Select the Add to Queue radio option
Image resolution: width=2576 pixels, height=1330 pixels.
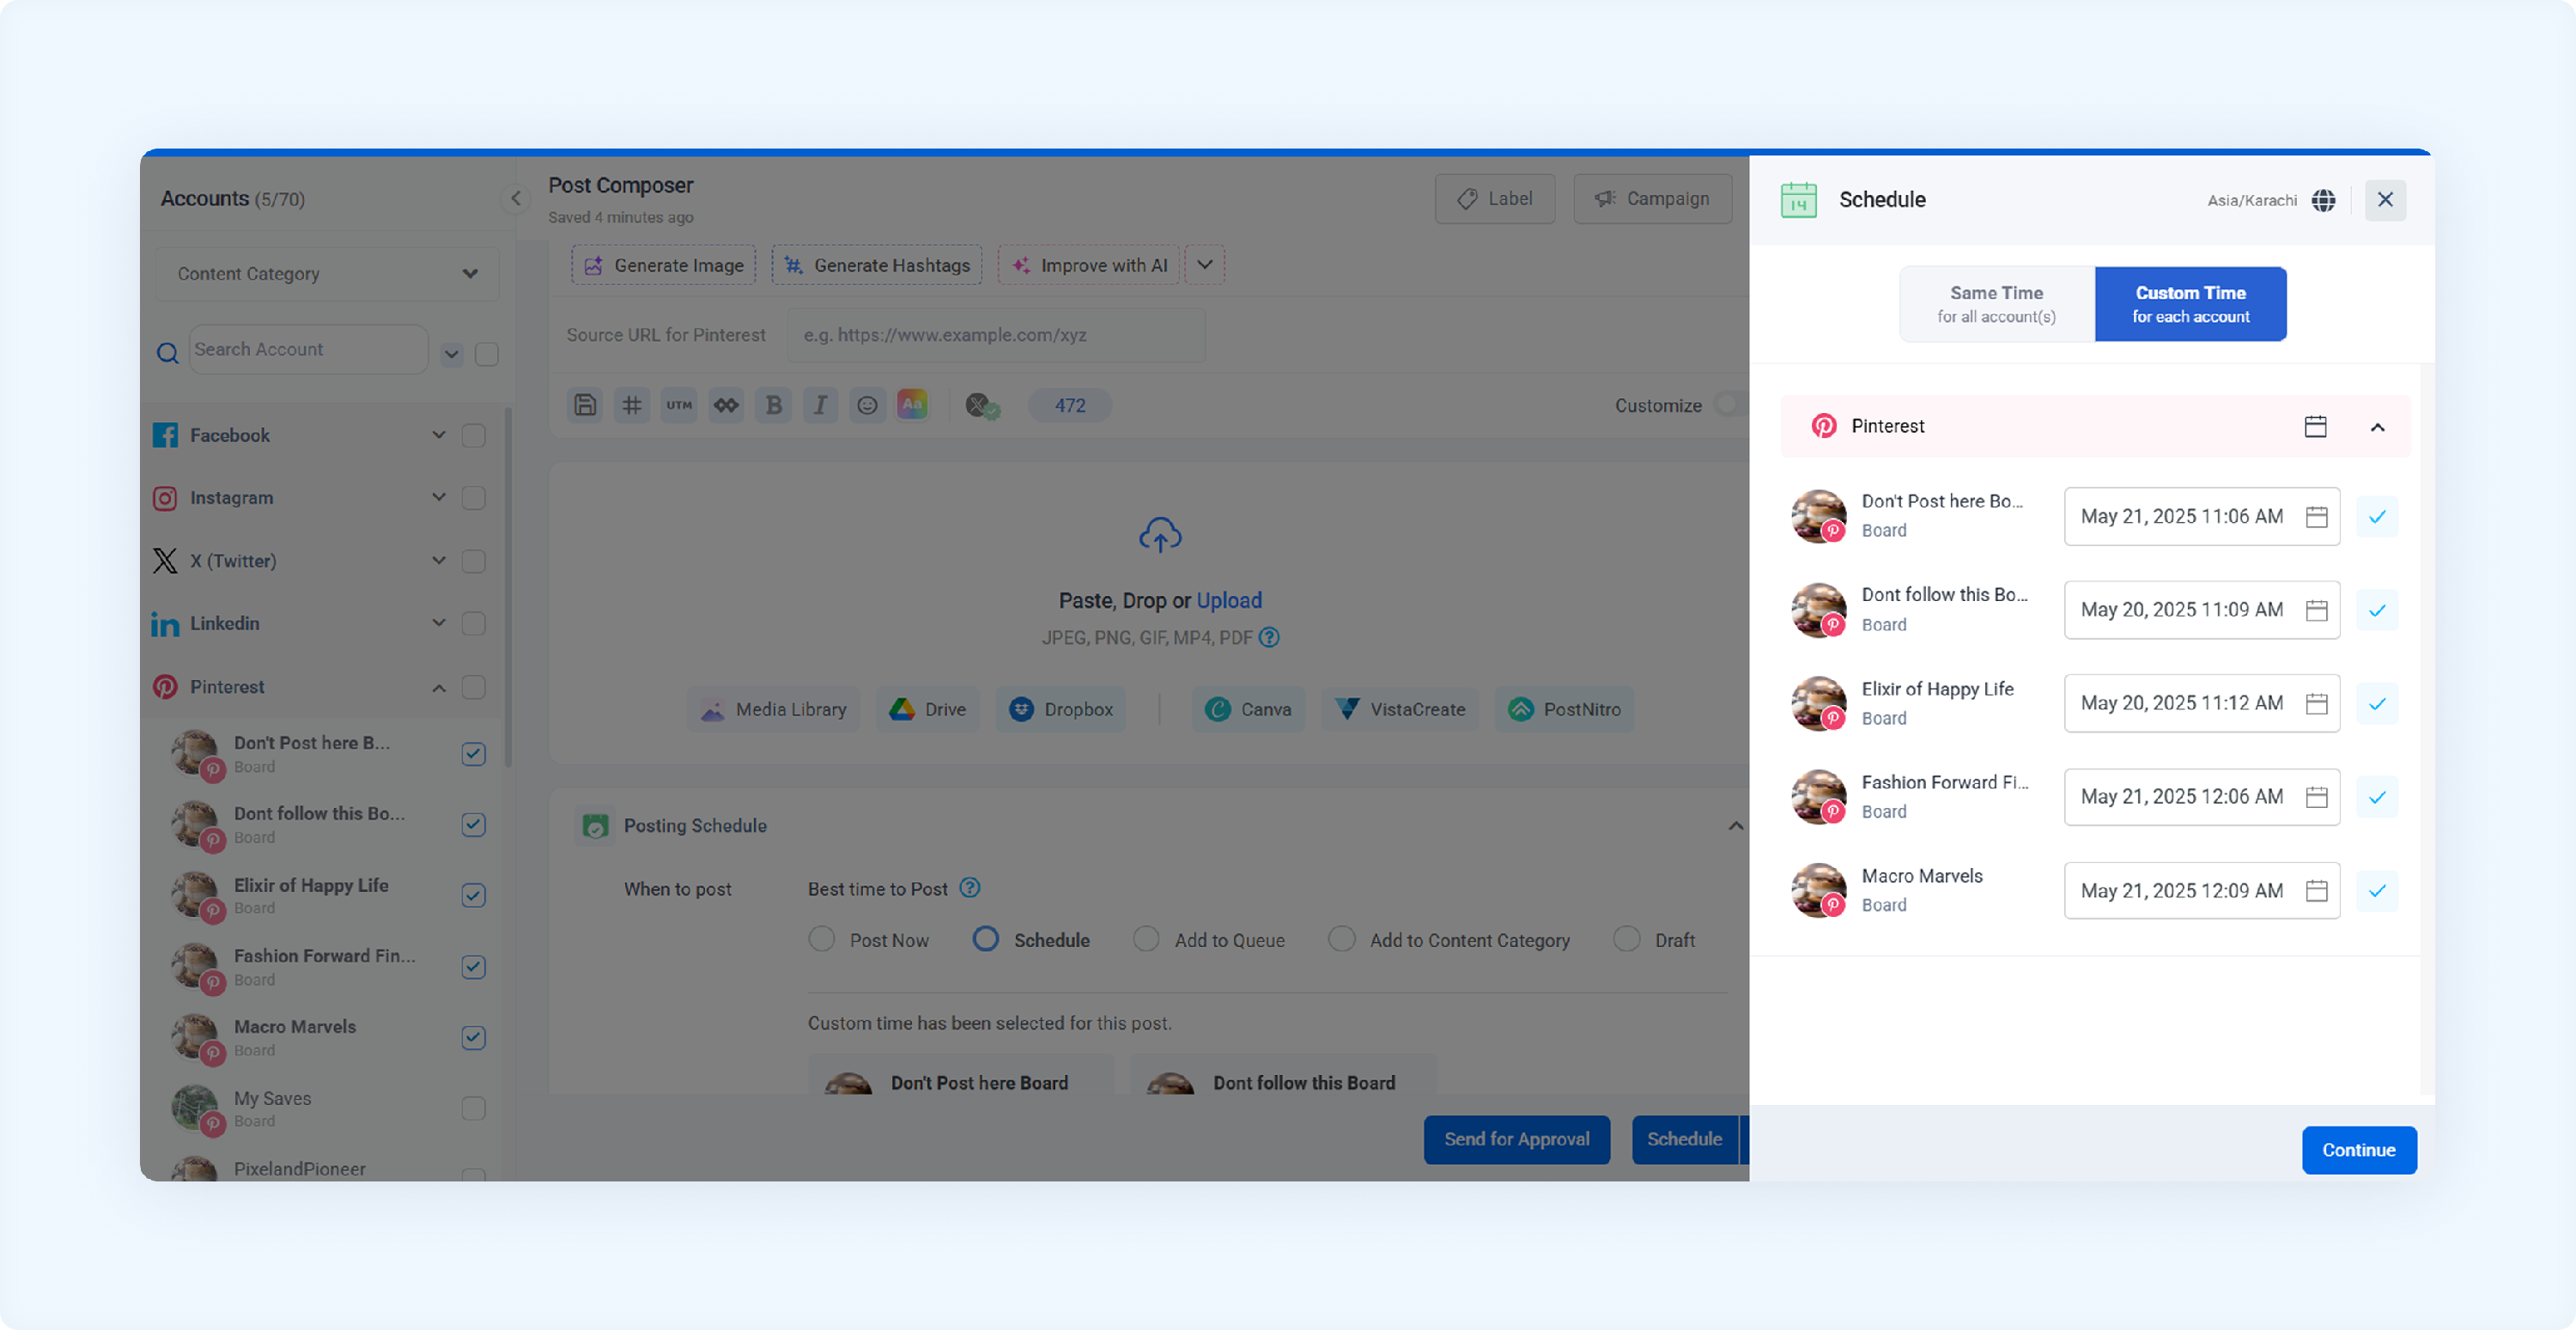(1146, 939)
